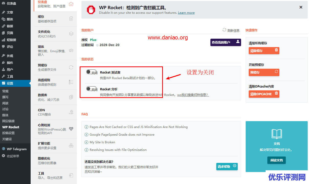The height and width of the screenshot is (184, 309).
Task: Click the comment bubble icon beside 评论
Action: [x=3, y=47]
